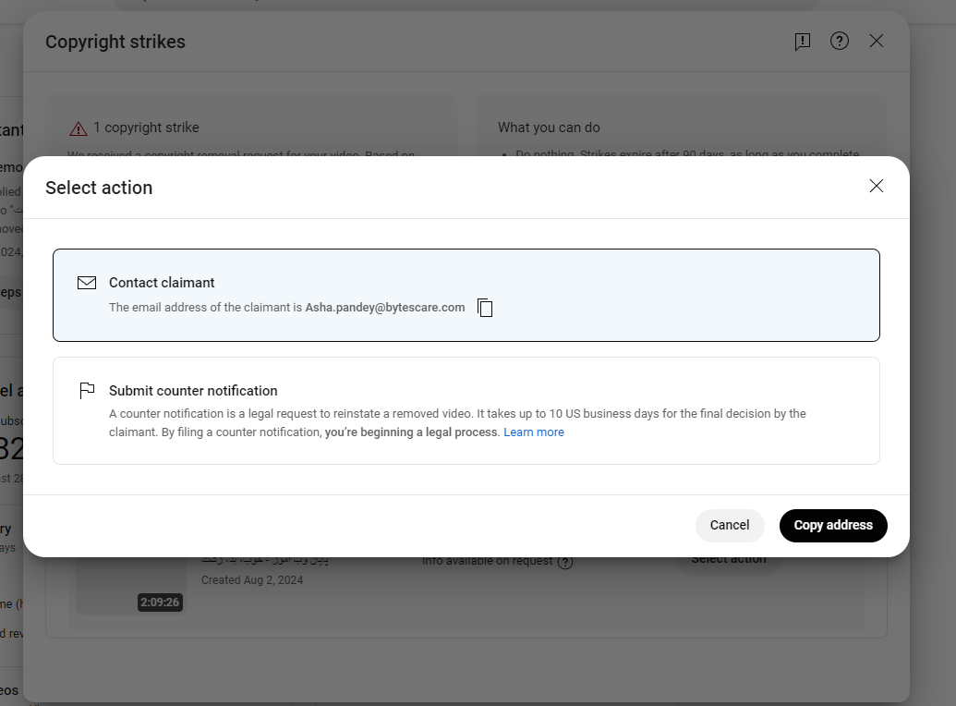Screen dimensions: 956x706
Task: Copy claimant email with clipboard icon
Action: 485,308
